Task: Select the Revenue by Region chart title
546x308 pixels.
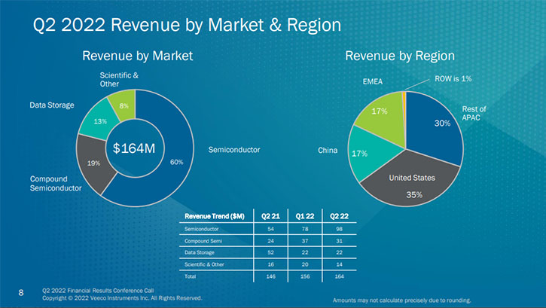Action: (x=399, y=56)
